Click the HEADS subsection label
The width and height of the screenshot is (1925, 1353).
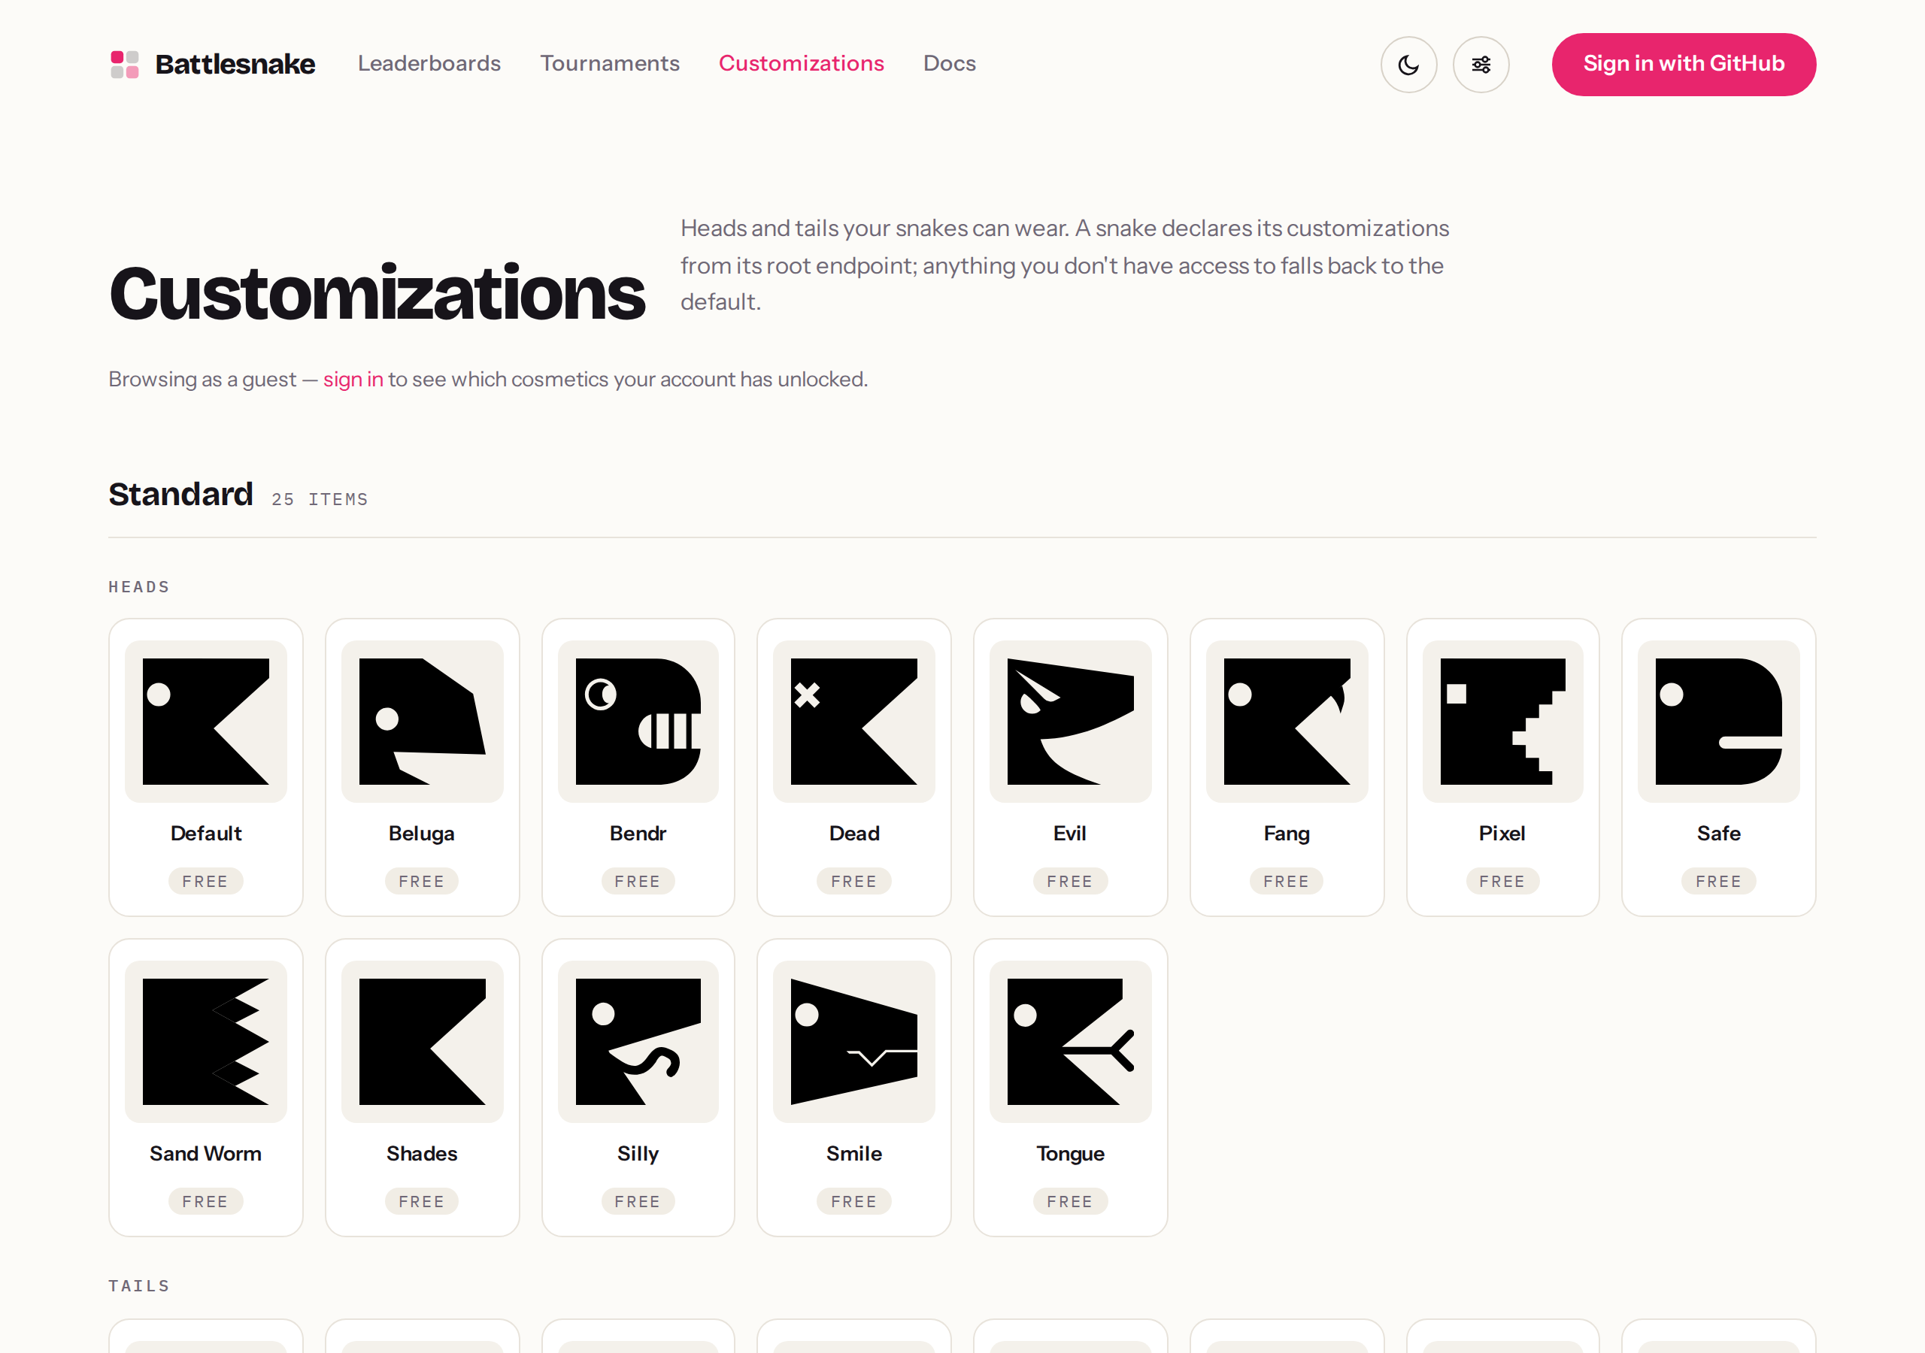[139, 587]
